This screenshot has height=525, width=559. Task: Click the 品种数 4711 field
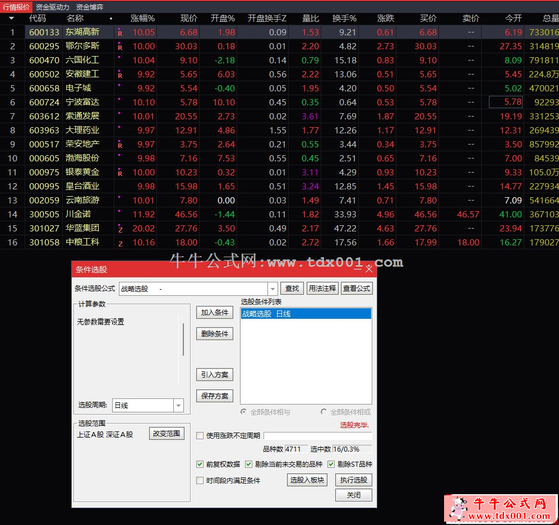[x=296, y=449]
